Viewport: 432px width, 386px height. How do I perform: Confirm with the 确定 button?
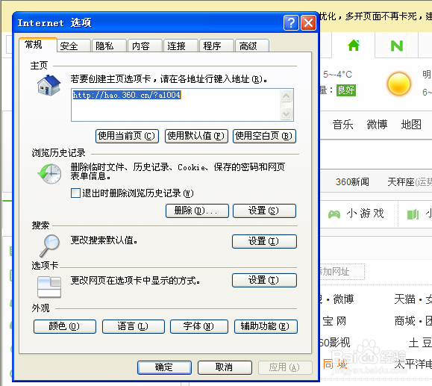164,367
